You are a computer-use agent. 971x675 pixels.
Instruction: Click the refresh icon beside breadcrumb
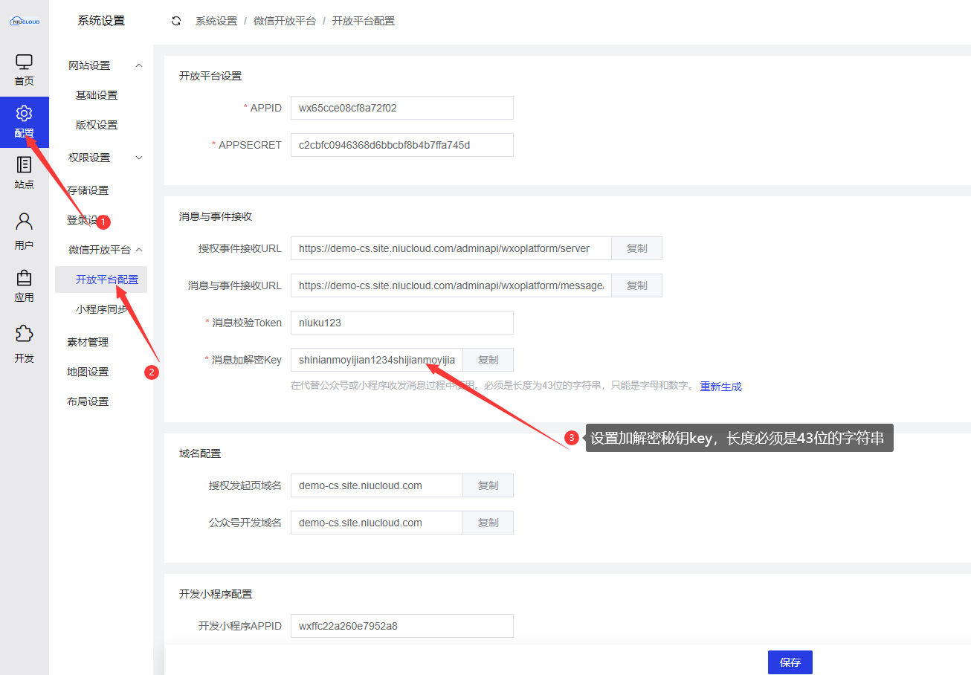pyautogui.click(x=176, y=21)
